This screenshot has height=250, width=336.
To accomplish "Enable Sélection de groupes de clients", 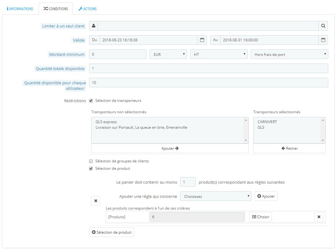I will [x=91, y=161].
